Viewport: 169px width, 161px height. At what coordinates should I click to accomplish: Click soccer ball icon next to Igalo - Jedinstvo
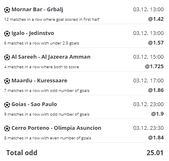pyautogui.click(x=7, y=34)
